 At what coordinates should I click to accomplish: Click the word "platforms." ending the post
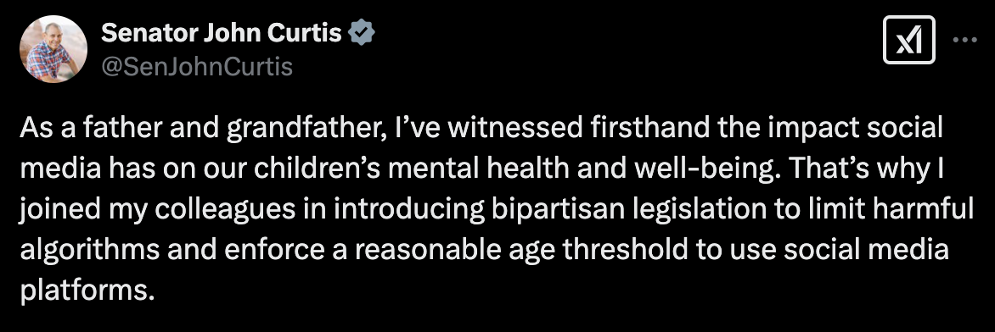point(87,291)
